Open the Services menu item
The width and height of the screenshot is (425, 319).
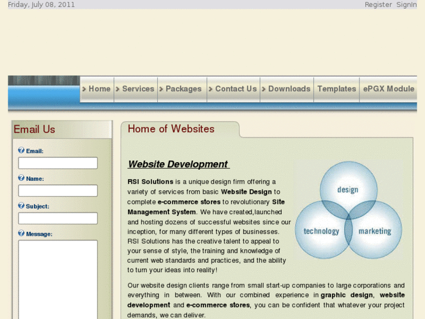136,89
